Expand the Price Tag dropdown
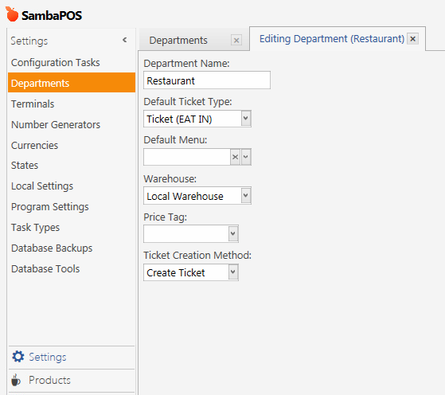445x395 pixels. [x=233, y=233]
